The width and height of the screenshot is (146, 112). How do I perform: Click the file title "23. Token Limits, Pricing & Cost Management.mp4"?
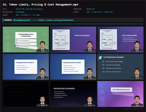pos(40,4)
